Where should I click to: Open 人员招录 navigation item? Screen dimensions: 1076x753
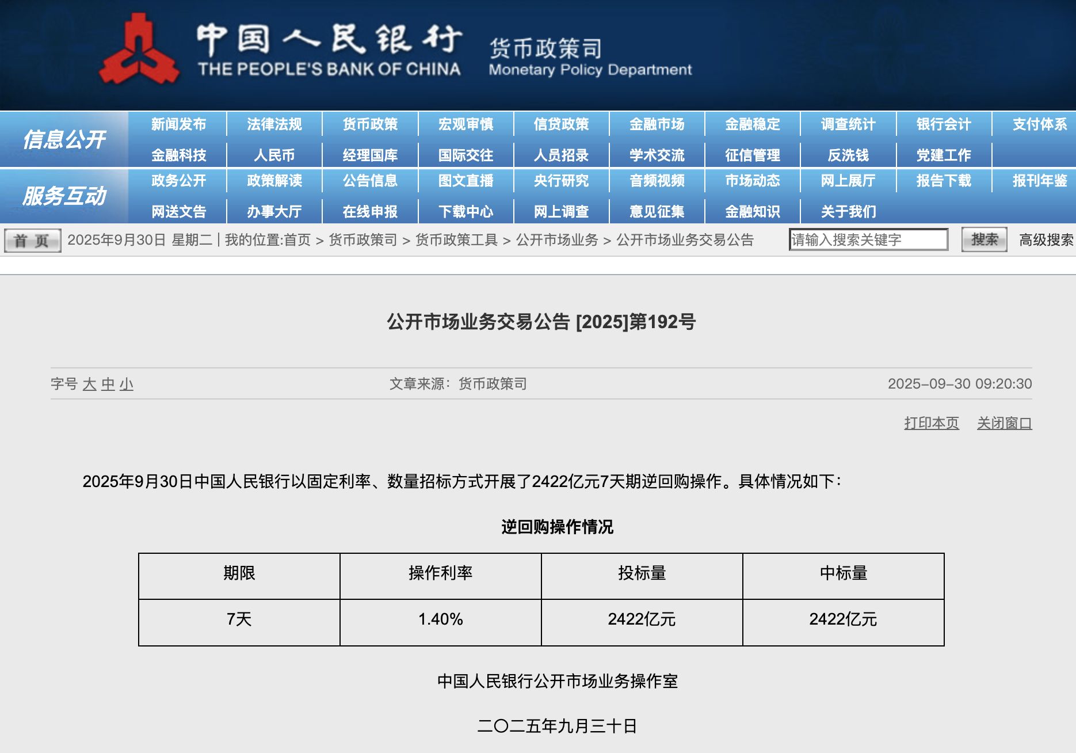tap(561, 155)
